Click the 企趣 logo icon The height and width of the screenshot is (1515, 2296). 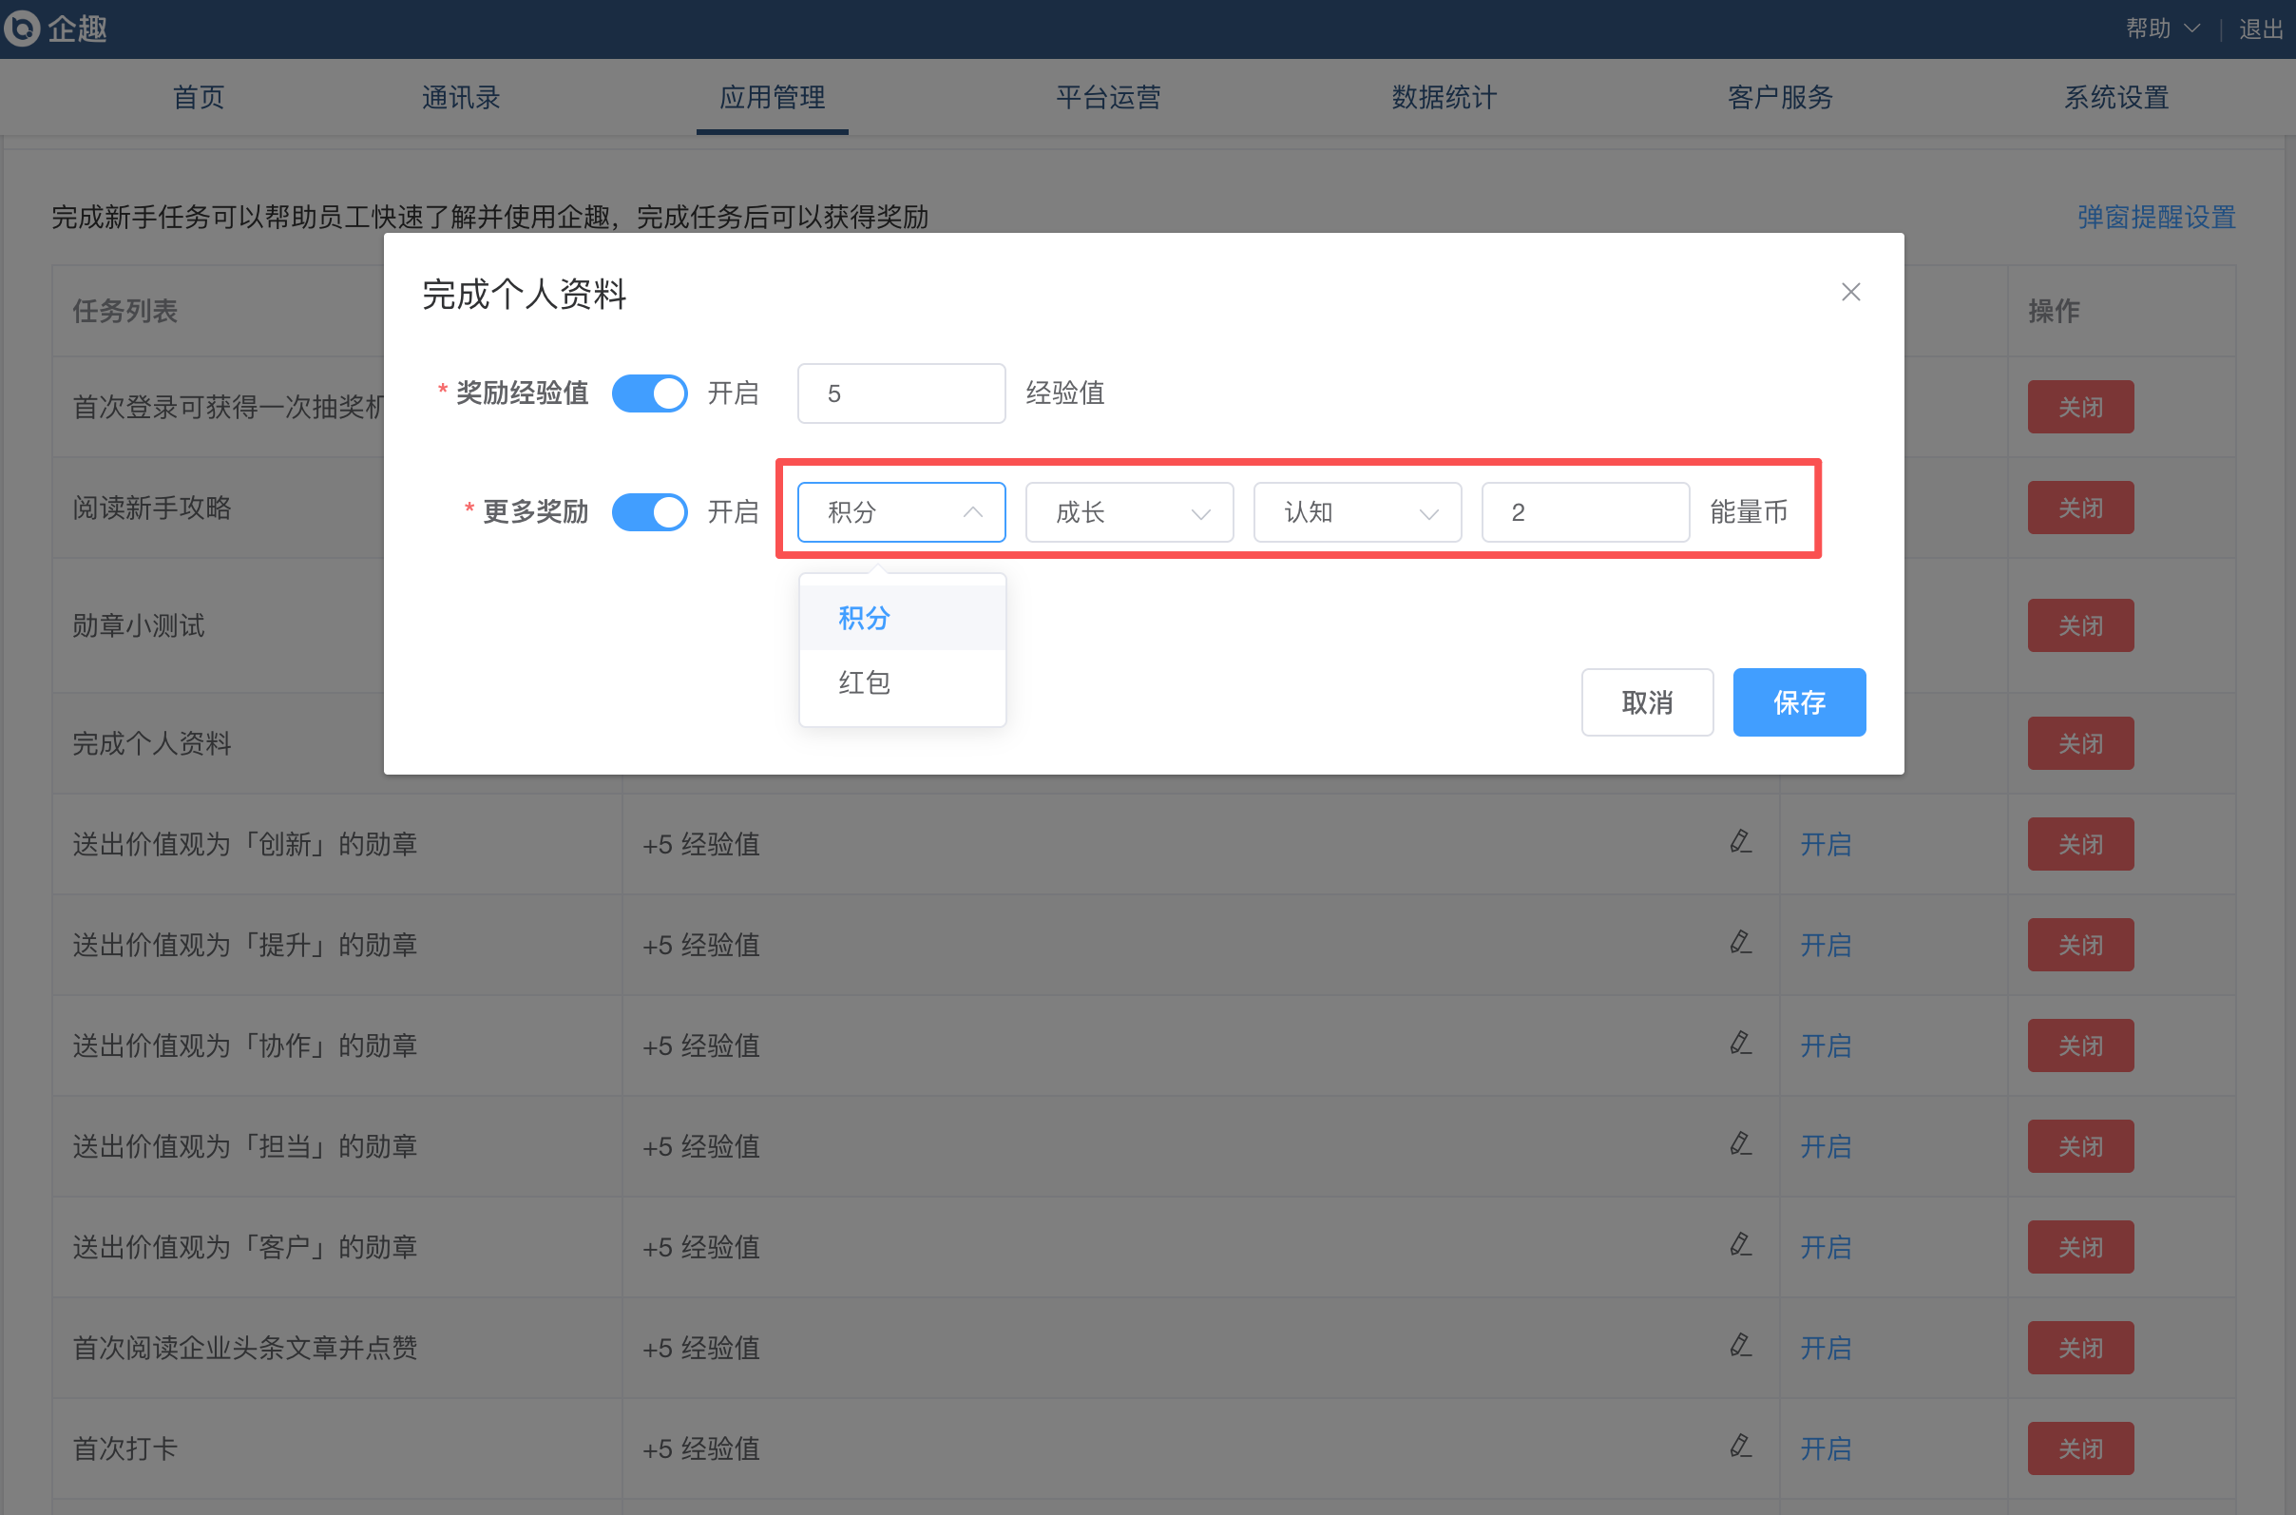(21, 28)
